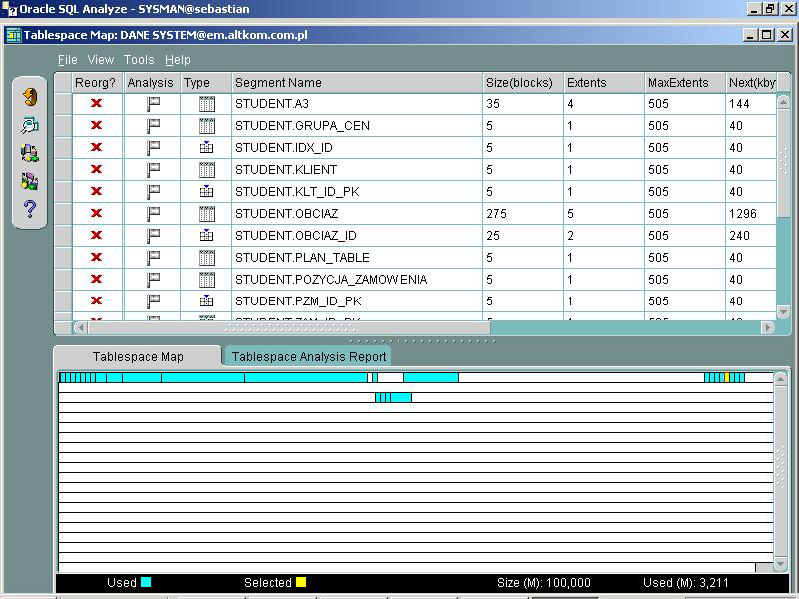Image resolution: width=799 pixels, height=599 pixels.
Task: Click the second left toolbar icon below back arrow
Action: tap(30, 125)
